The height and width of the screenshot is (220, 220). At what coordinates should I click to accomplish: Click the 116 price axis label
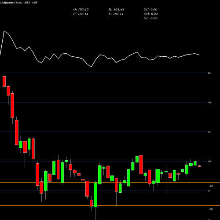[x=210, y=103]
